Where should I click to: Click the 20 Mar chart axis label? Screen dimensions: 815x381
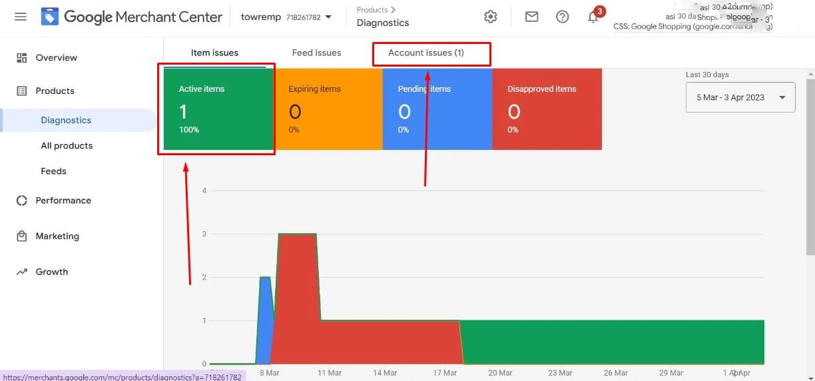pyautogui.click(x=500, y=373)
